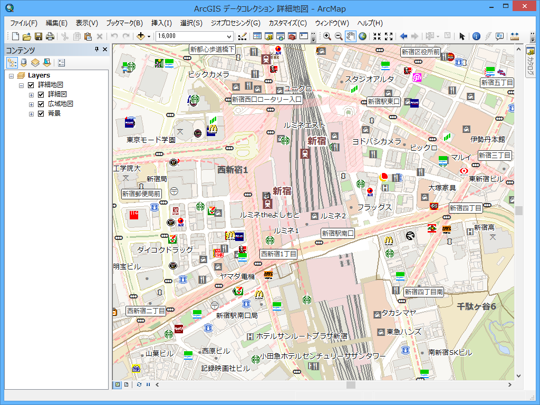Save the map document

(x=38, y=36)
